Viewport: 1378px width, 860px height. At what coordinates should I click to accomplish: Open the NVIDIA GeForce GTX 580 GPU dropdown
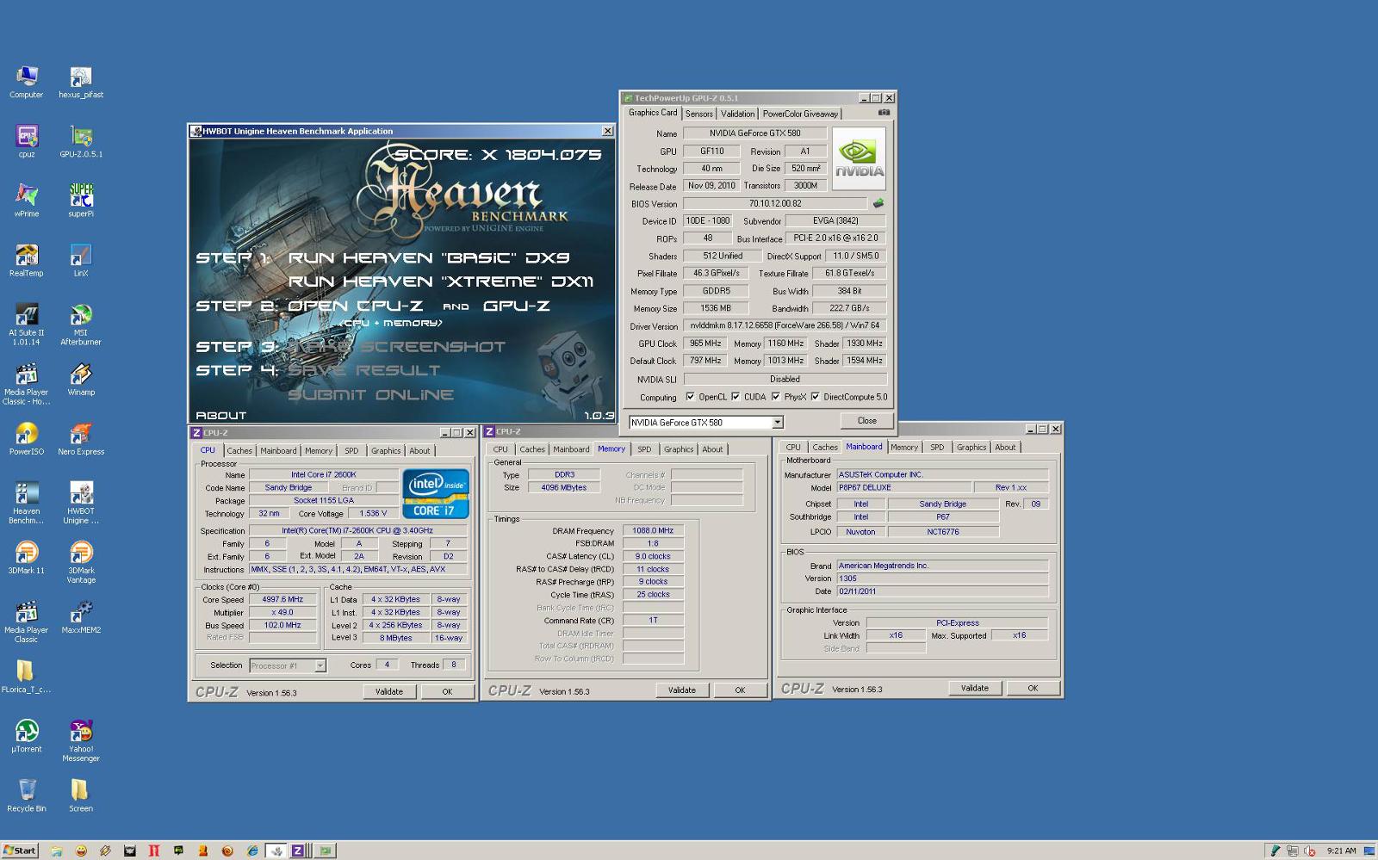coord(778,423)
